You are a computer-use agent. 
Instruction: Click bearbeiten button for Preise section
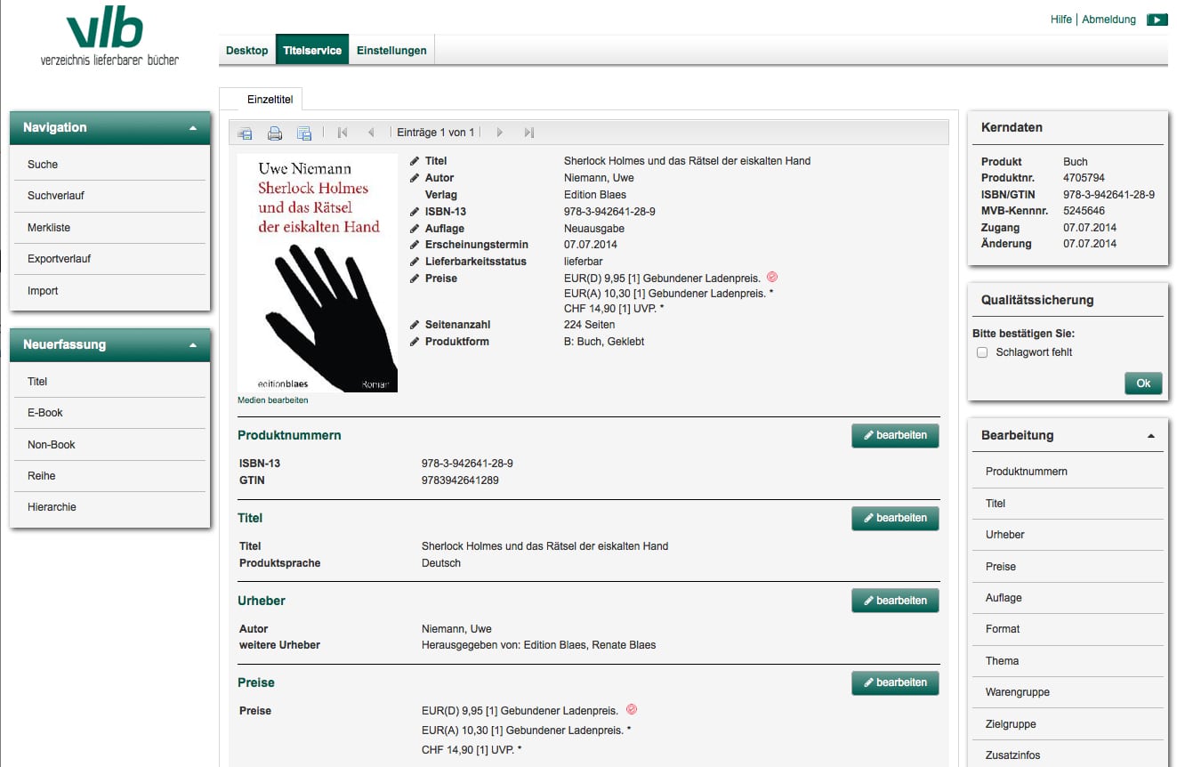click(x=895, y=682)
